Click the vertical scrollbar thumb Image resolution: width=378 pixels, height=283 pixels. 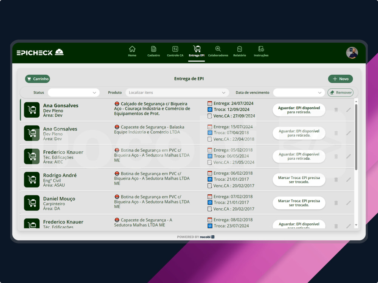pyautogui.click(x=356, y=137)
